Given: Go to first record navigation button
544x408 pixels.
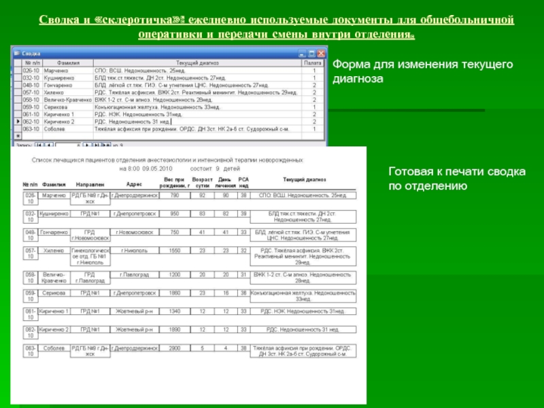Looking at the screenshot, I should pyautogui.click(x=39, y=145).
